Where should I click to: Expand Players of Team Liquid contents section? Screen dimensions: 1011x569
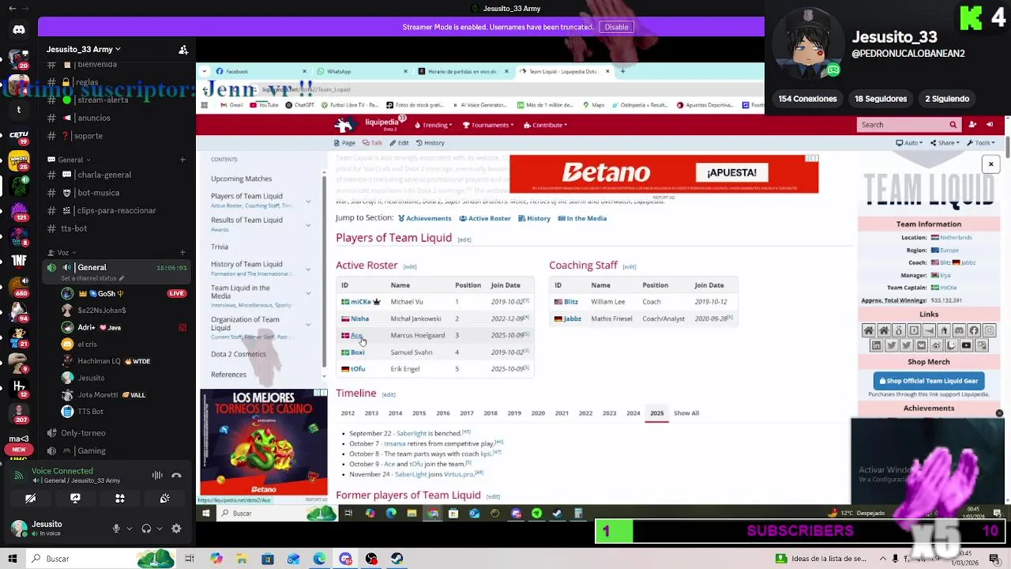pos(308,201)
